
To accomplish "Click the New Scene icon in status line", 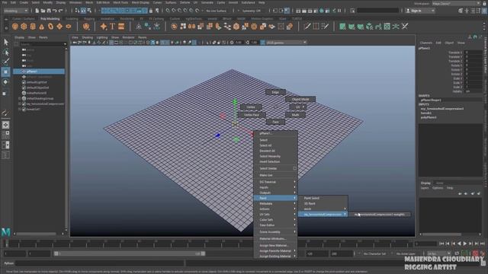I will [37, 11].
